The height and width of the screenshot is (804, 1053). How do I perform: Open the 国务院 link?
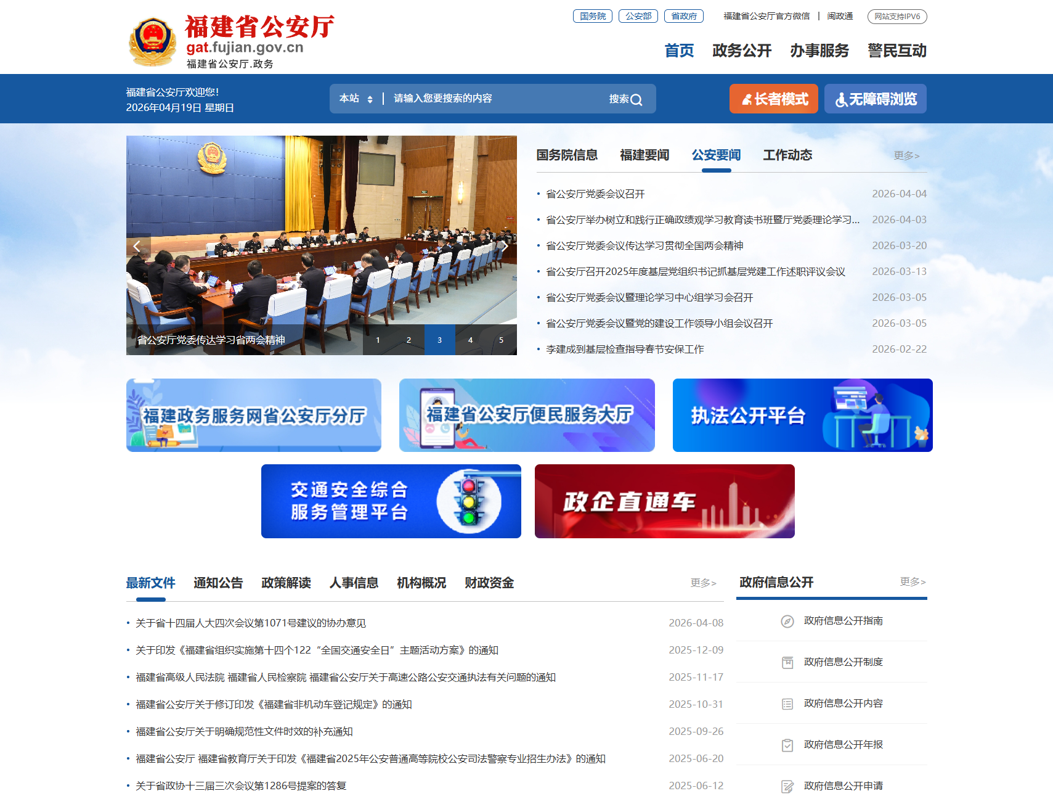(x=592, y=16)
